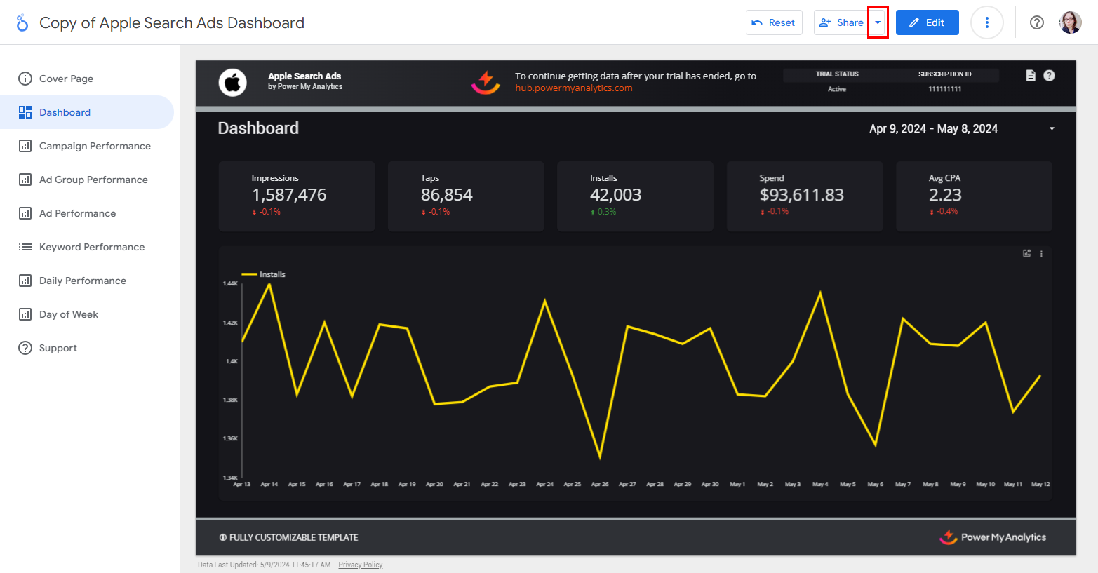Open the user account avatar
Viewport: 1098px width, 573px height.
[1070, 22]
